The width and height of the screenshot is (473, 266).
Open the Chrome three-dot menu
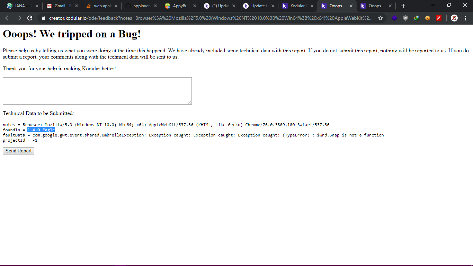click(x=465, y=18)
